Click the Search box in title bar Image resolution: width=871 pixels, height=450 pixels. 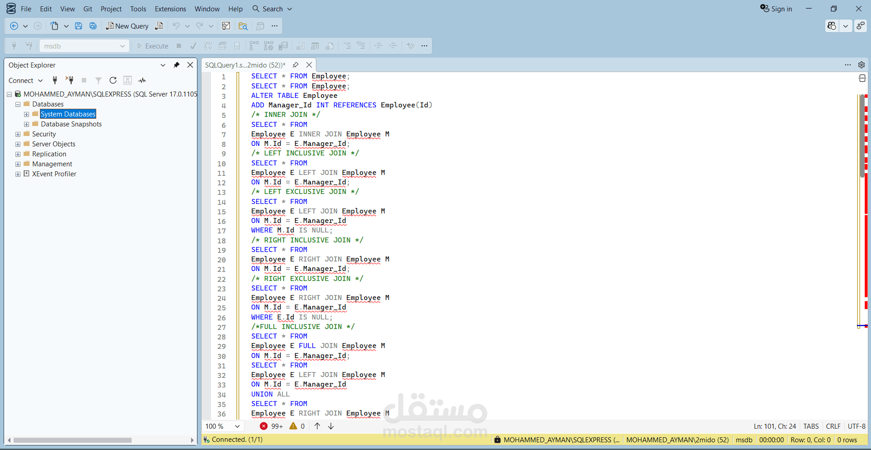coord(272,9)
